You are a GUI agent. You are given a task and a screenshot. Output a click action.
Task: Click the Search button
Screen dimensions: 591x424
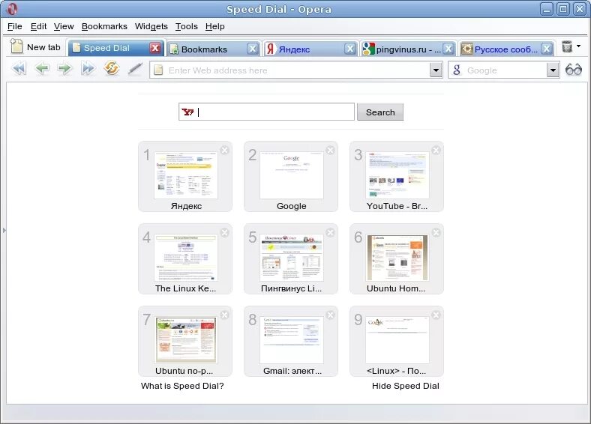380,112
